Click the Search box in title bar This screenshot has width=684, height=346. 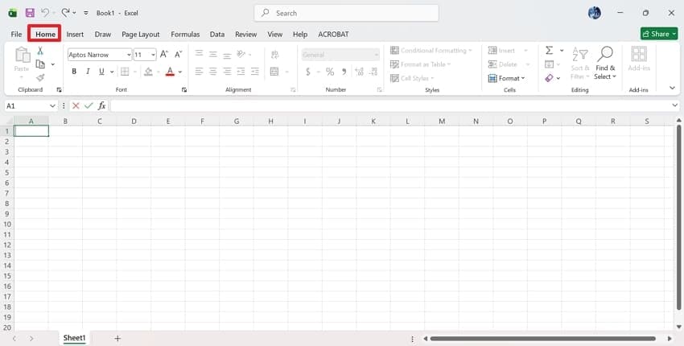click(x=346, y=13)
